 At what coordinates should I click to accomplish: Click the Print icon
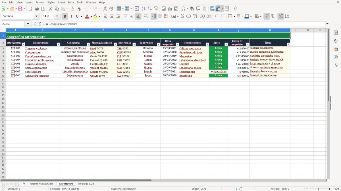click(37, 9)
